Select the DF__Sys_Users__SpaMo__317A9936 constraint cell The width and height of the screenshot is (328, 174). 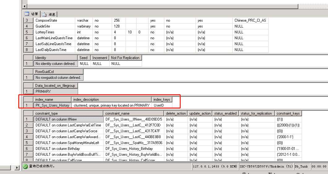(134, 143)
